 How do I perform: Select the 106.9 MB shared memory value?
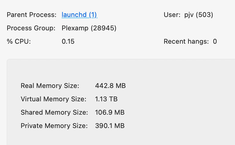(110, 113)
